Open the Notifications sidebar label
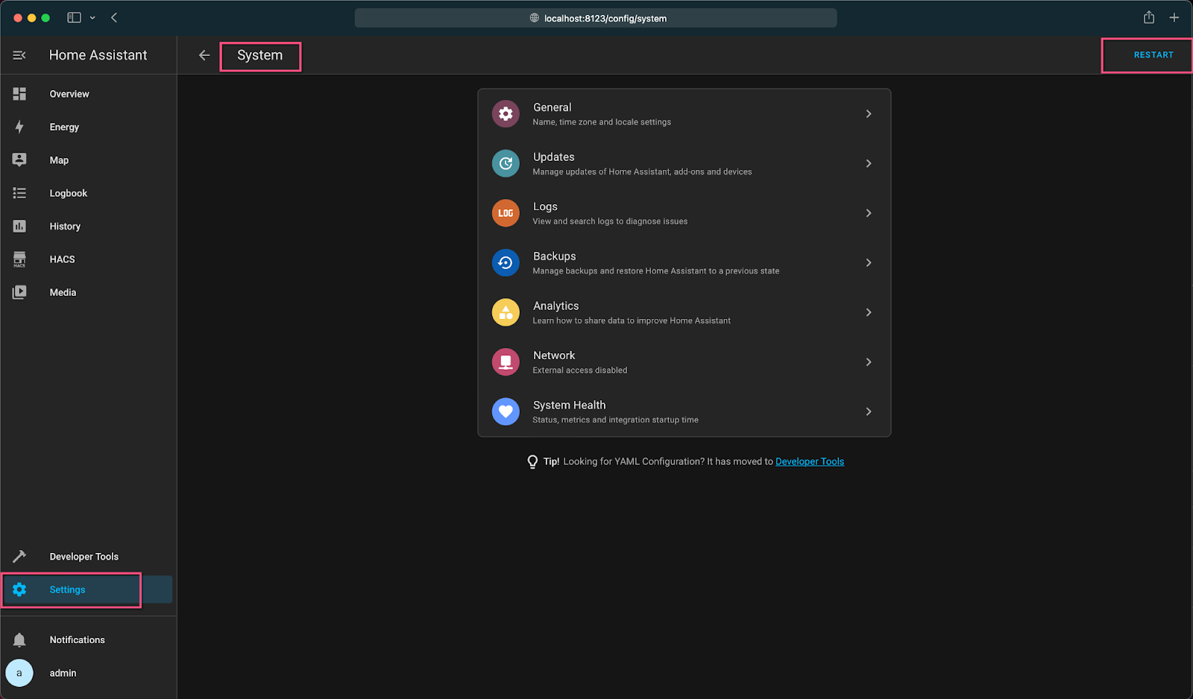1193x699 pixels. [x=78, y=640]
